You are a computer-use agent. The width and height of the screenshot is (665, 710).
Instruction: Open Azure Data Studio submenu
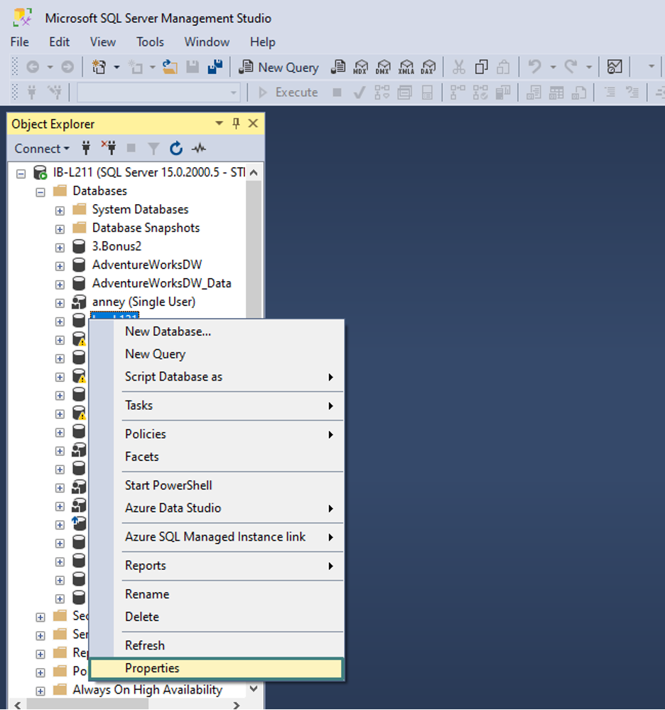216,508
